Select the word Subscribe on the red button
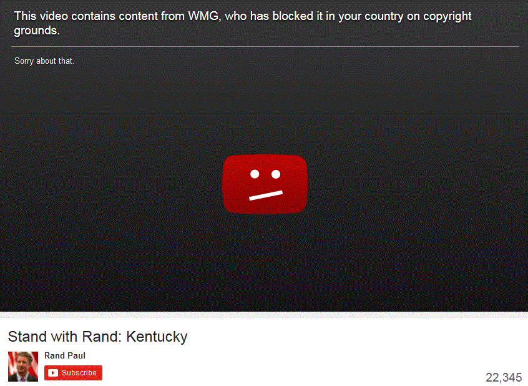 coord(79,372)
